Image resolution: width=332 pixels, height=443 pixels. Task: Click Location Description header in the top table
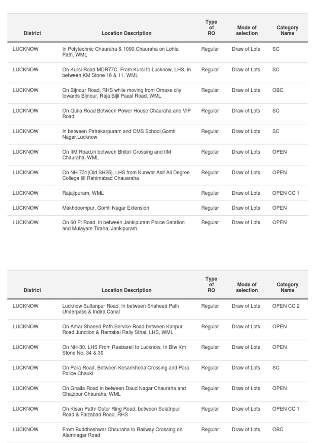point(126,33)
